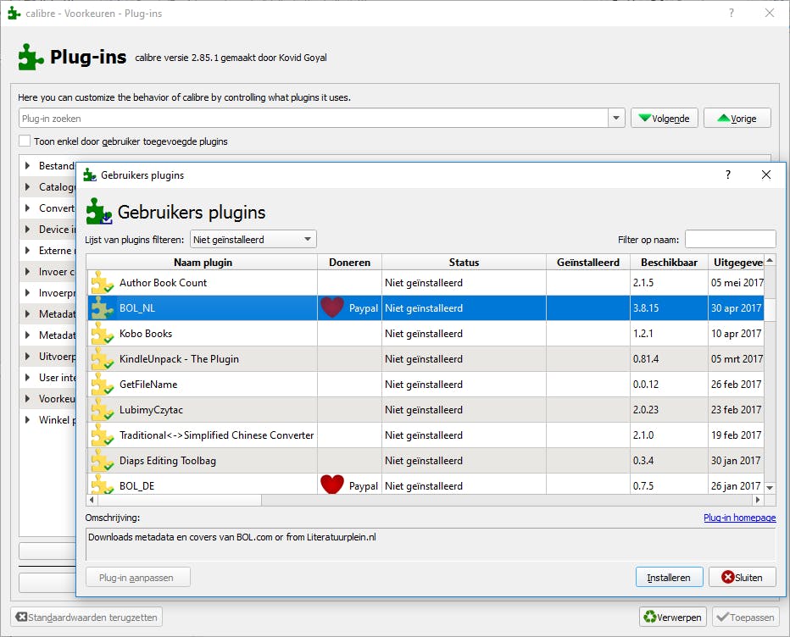Click the KindleUnpack plugin puzzle icon
The width and height of the screenshot is (790, 637).
point(103,358)
